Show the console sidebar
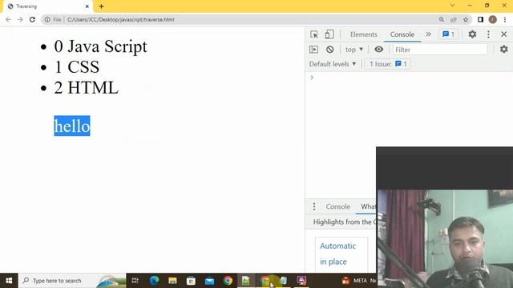The width and height of the screenshot is (513, 288). tap(313, 50)
